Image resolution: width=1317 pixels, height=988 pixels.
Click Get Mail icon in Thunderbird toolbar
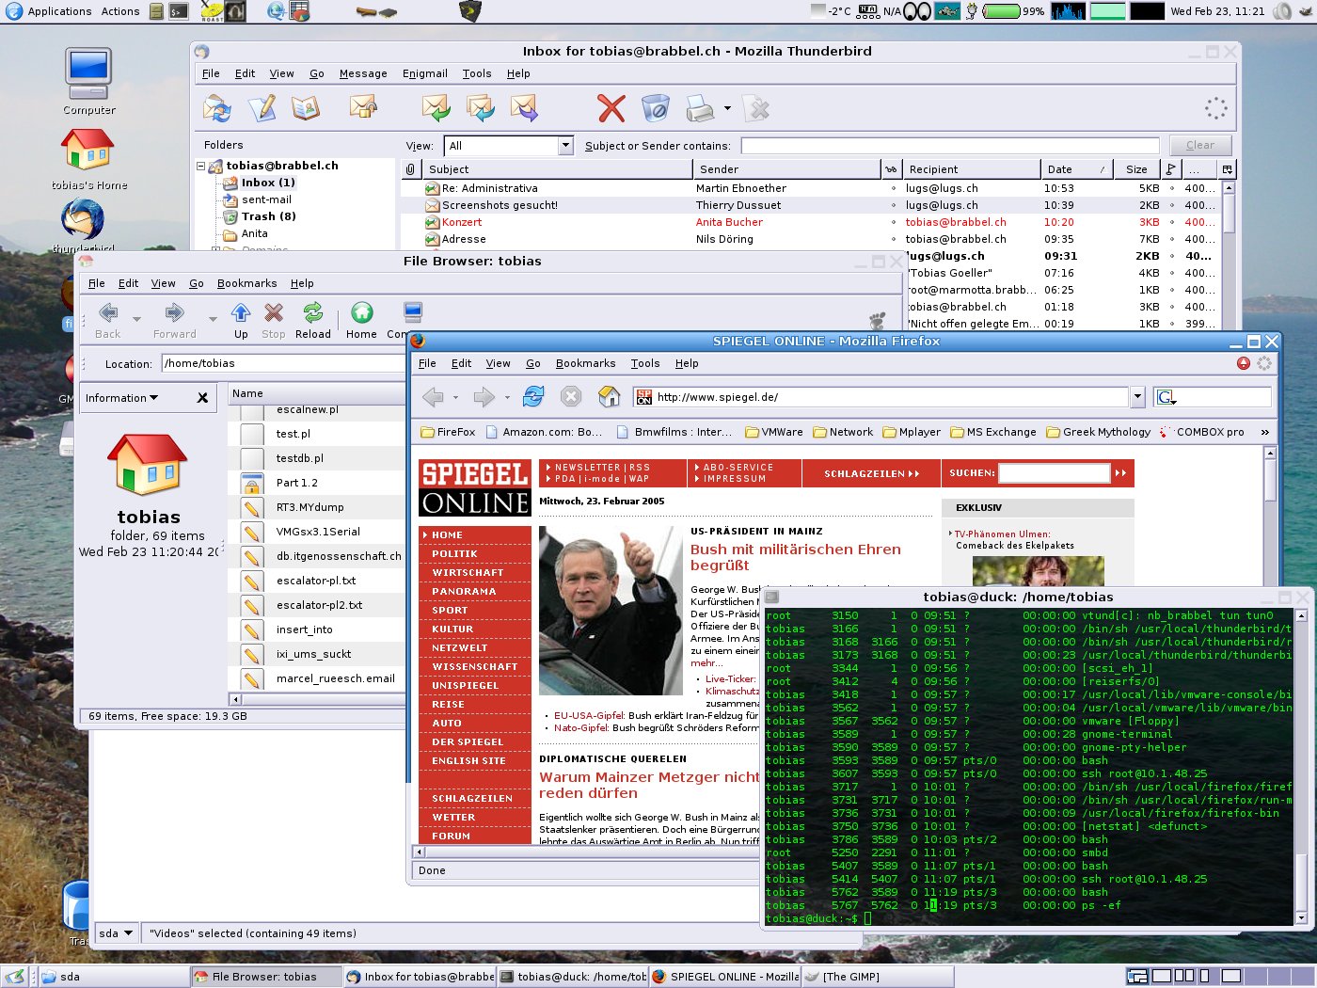click(217, 109)
